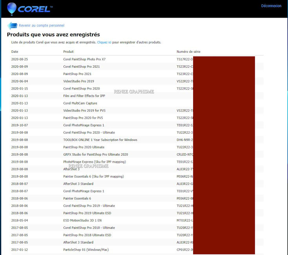Click date 2020-06-04

pos(20,81)
